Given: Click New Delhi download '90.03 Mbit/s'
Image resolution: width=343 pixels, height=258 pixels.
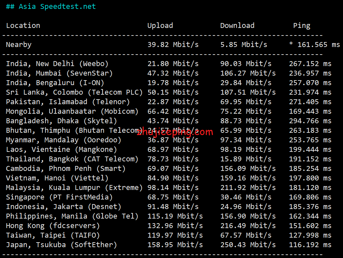Looking at the screenshot, I should 246,64.
